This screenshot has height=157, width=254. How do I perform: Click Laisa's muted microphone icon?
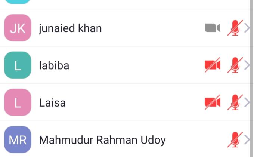point(235,102)
